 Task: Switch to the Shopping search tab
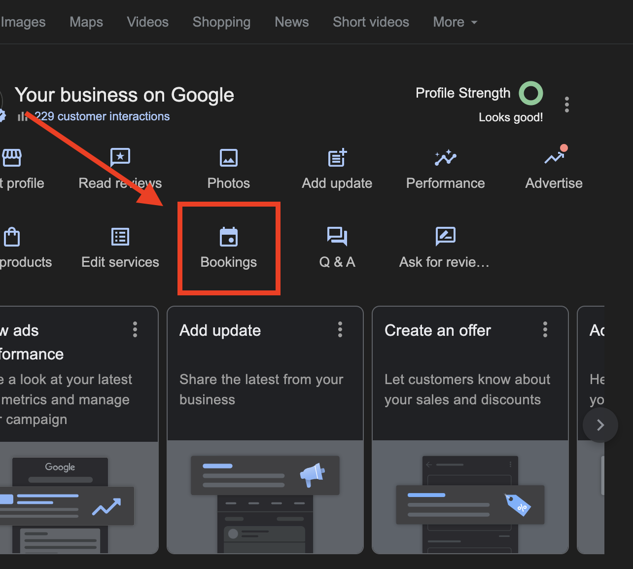pos(221,22)
